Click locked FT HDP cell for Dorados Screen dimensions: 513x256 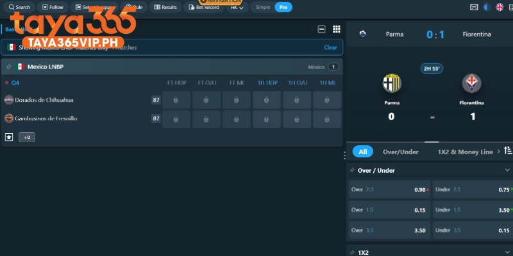176,100
